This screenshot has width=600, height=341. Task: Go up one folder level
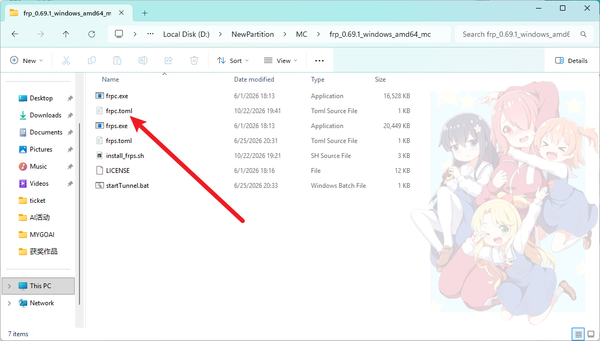(66, 34)
